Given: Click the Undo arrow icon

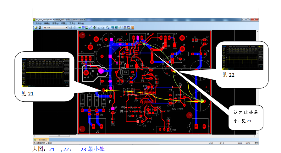Looking at the screenshot, I should click(99, 28).
